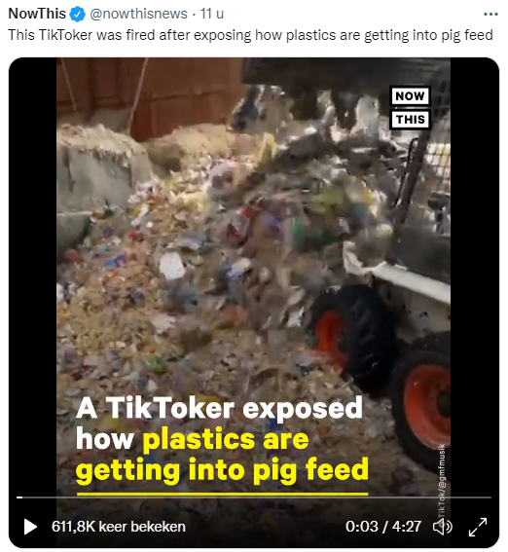508x552 pixels.
Task: Play the NowThis video
Action: tap(30, 527)
